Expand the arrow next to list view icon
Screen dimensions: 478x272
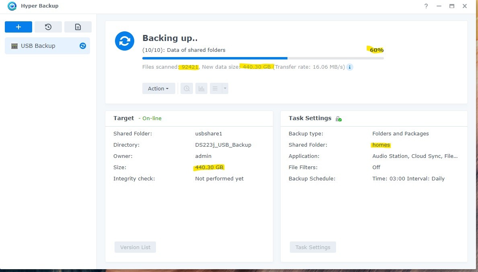[224, 88]
